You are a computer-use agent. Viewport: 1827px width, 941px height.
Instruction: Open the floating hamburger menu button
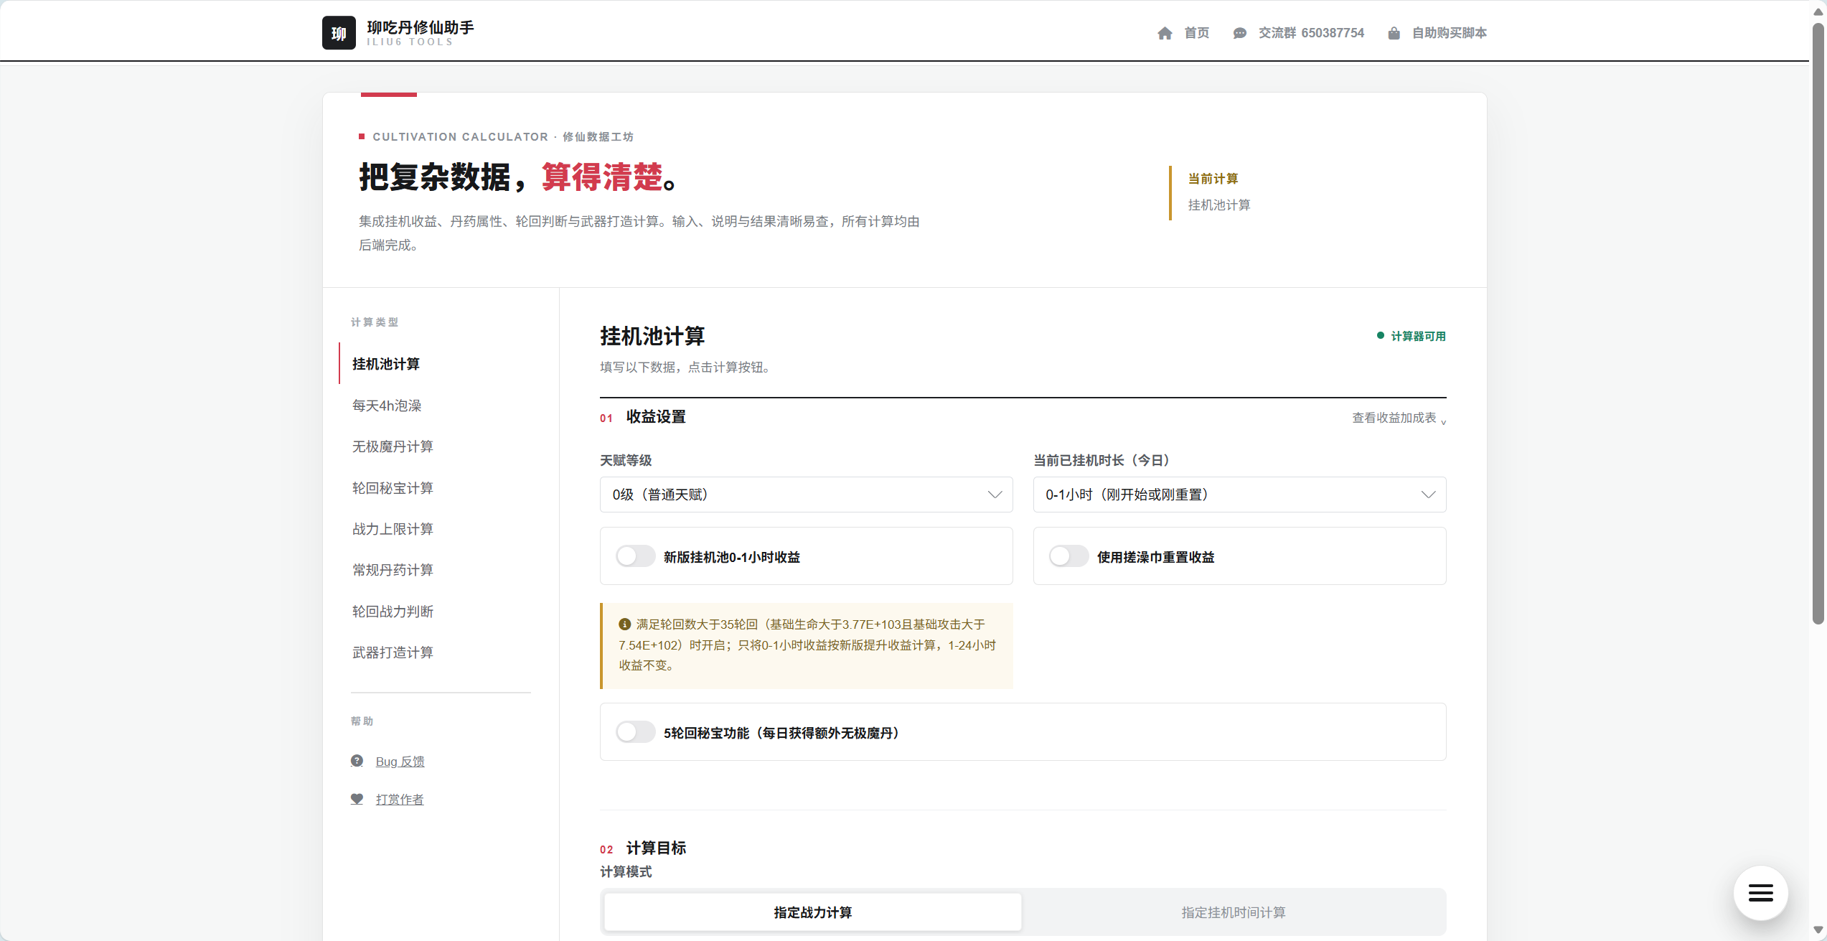click(1760, 893)
